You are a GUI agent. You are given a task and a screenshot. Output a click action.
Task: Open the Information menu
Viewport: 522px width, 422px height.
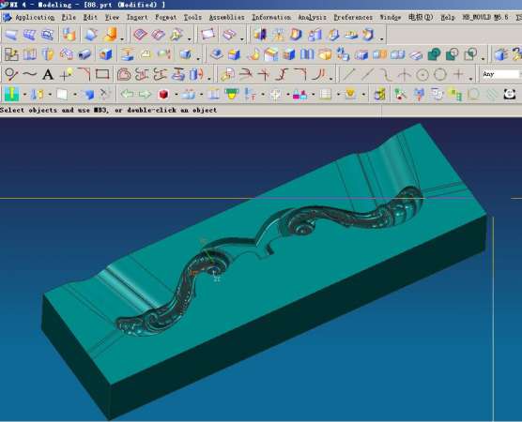pos(271,17)
